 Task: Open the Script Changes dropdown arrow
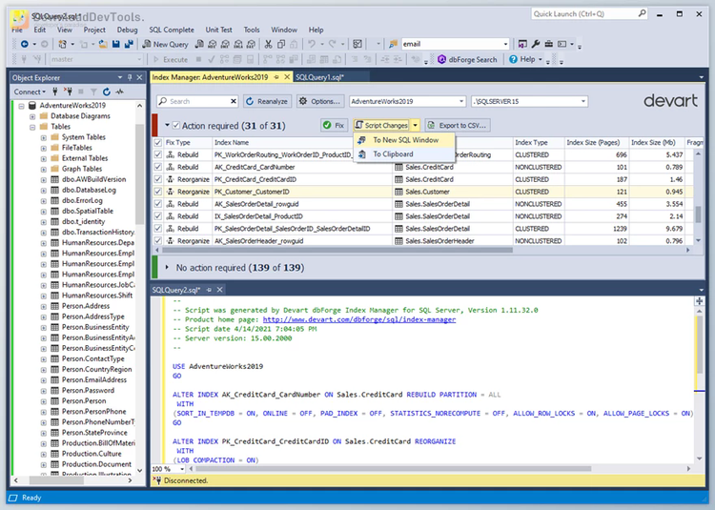tap(415, 125)
